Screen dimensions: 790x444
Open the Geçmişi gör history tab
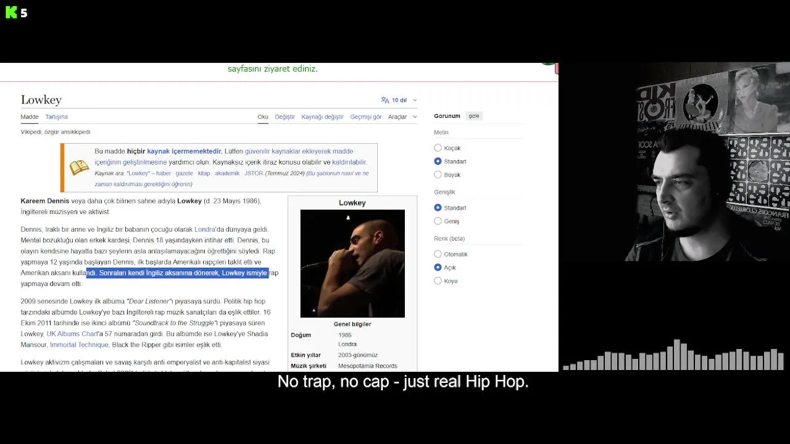pos(365,117)
